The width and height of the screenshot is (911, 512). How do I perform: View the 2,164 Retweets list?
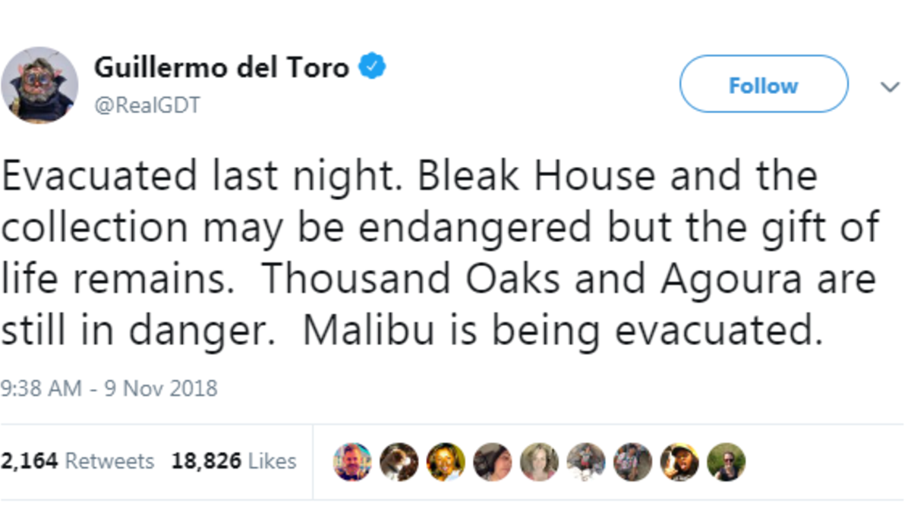coord(77,461)
